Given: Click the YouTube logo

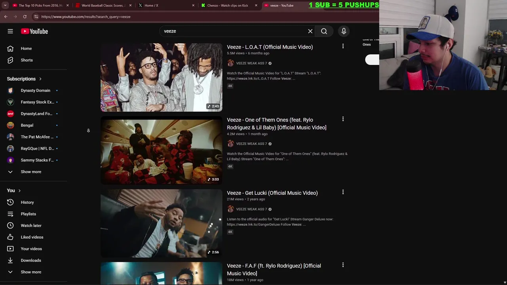Looking at the screenshot, I should point(34,31).
